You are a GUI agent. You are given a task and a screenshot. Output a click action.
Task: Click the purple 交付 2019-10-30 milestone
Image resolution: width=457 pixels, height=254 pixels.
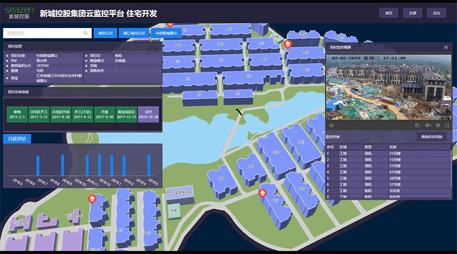(148, 114)
